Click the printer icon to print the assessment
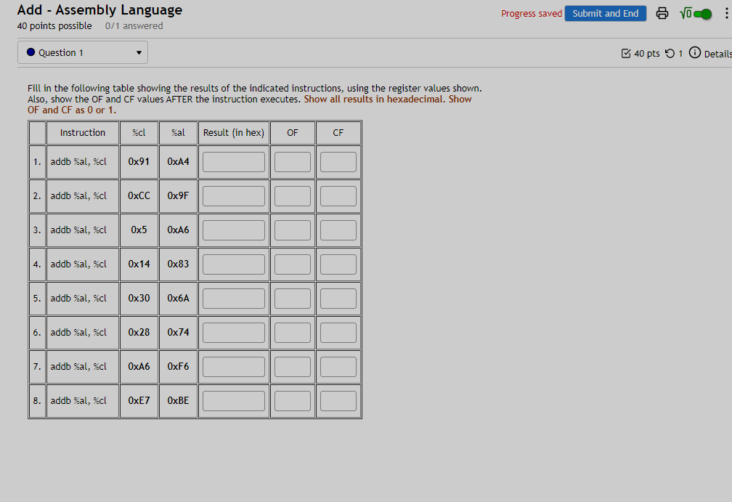This screenshot has height=502, width=732. (x=662, y=13)
